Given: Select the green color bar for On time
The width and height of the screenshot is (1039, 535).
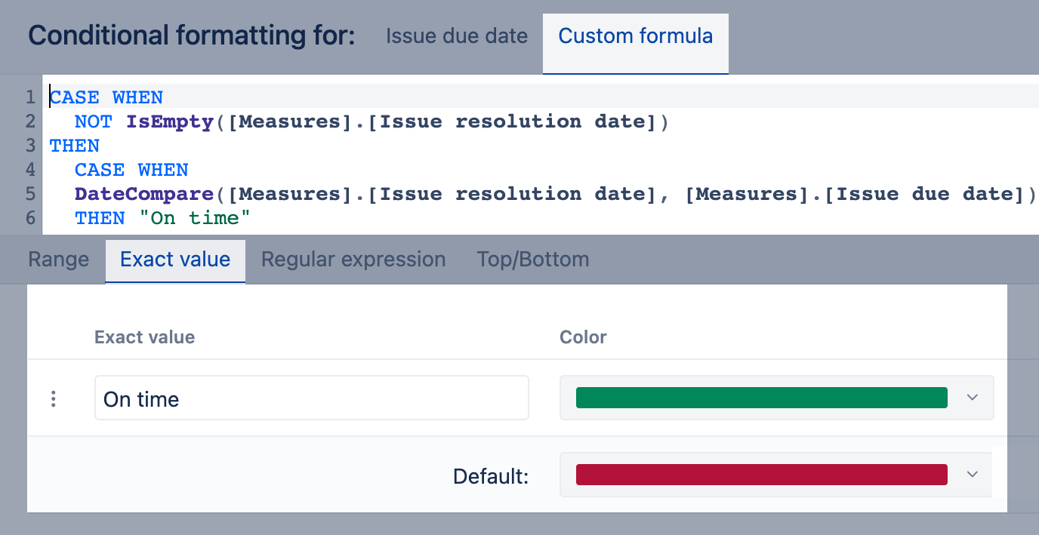Looking at the screenshot, I should click(x=761, y=398).
